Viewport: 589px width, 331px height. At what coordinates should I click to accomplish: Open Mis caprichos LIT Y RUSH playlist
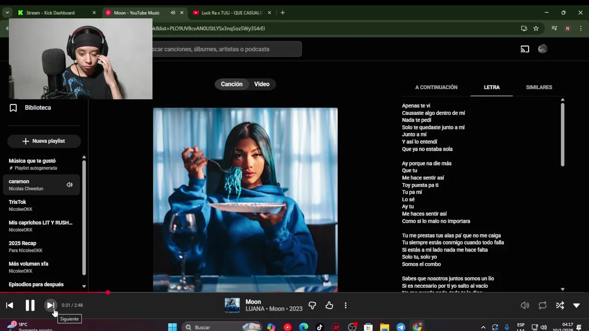point(41,226)
